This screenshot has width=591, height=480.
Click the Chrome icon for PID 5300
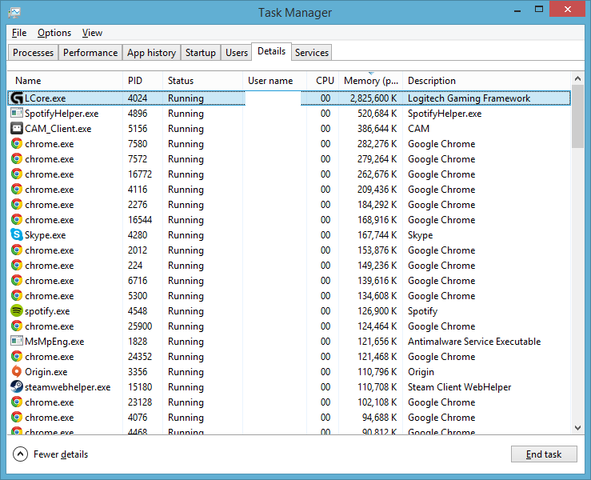click(17, 296)
